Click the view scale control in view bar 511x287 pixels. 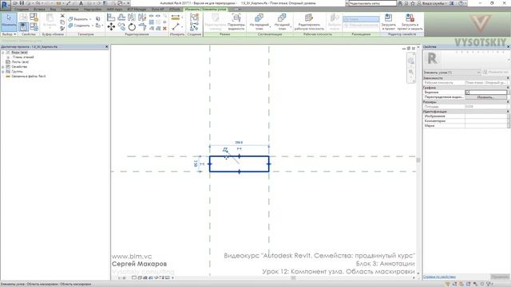pos(121,278)
